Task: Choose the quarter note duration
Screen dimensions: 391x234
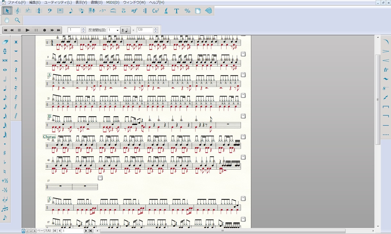Action: [5, 88]
